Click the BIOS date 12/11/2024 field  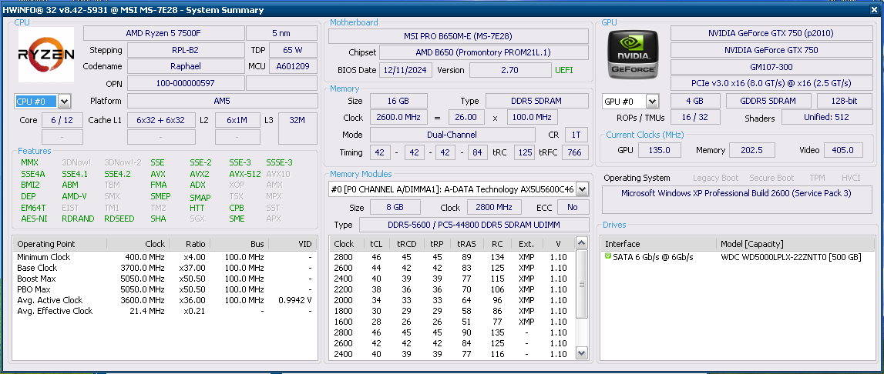click(x=406, y=70)
